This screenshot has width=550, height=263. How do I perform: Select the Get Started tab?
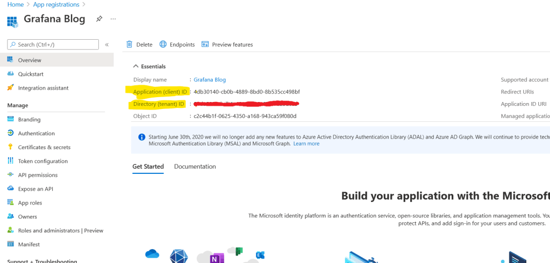[148, 166]
